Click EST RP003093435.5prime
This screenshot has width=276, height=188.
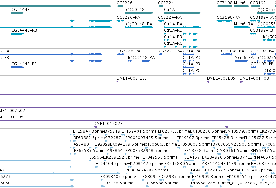click(x=126, y=141)
